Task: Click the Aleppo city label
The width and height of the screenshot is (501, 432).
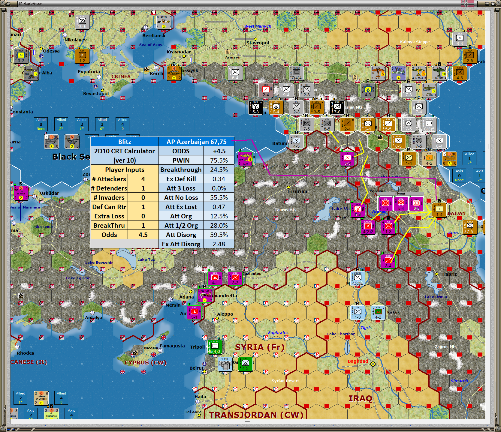Action: click(x=225, y=314)
